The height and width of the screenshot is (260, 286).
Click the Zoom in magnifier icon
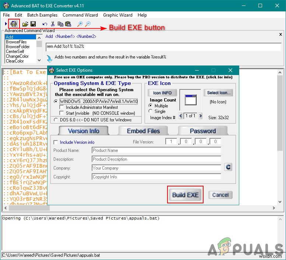[80, 24]
